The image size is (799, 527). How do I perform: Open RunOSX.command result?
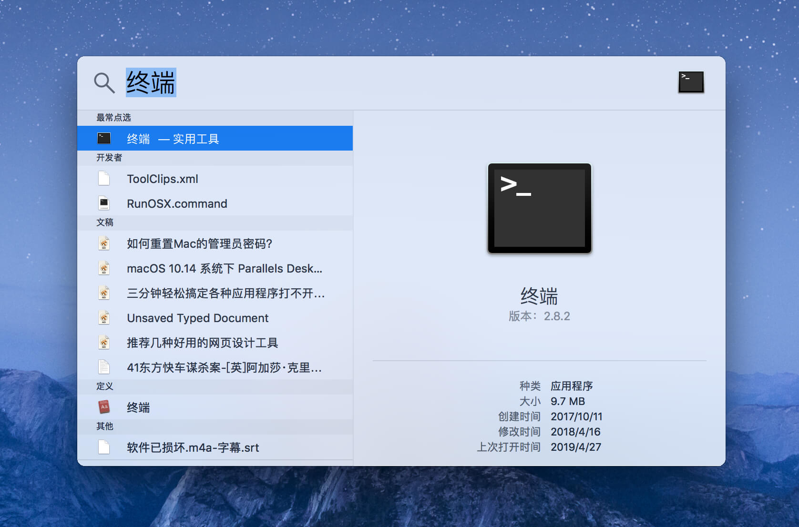(x=215, y=203)
